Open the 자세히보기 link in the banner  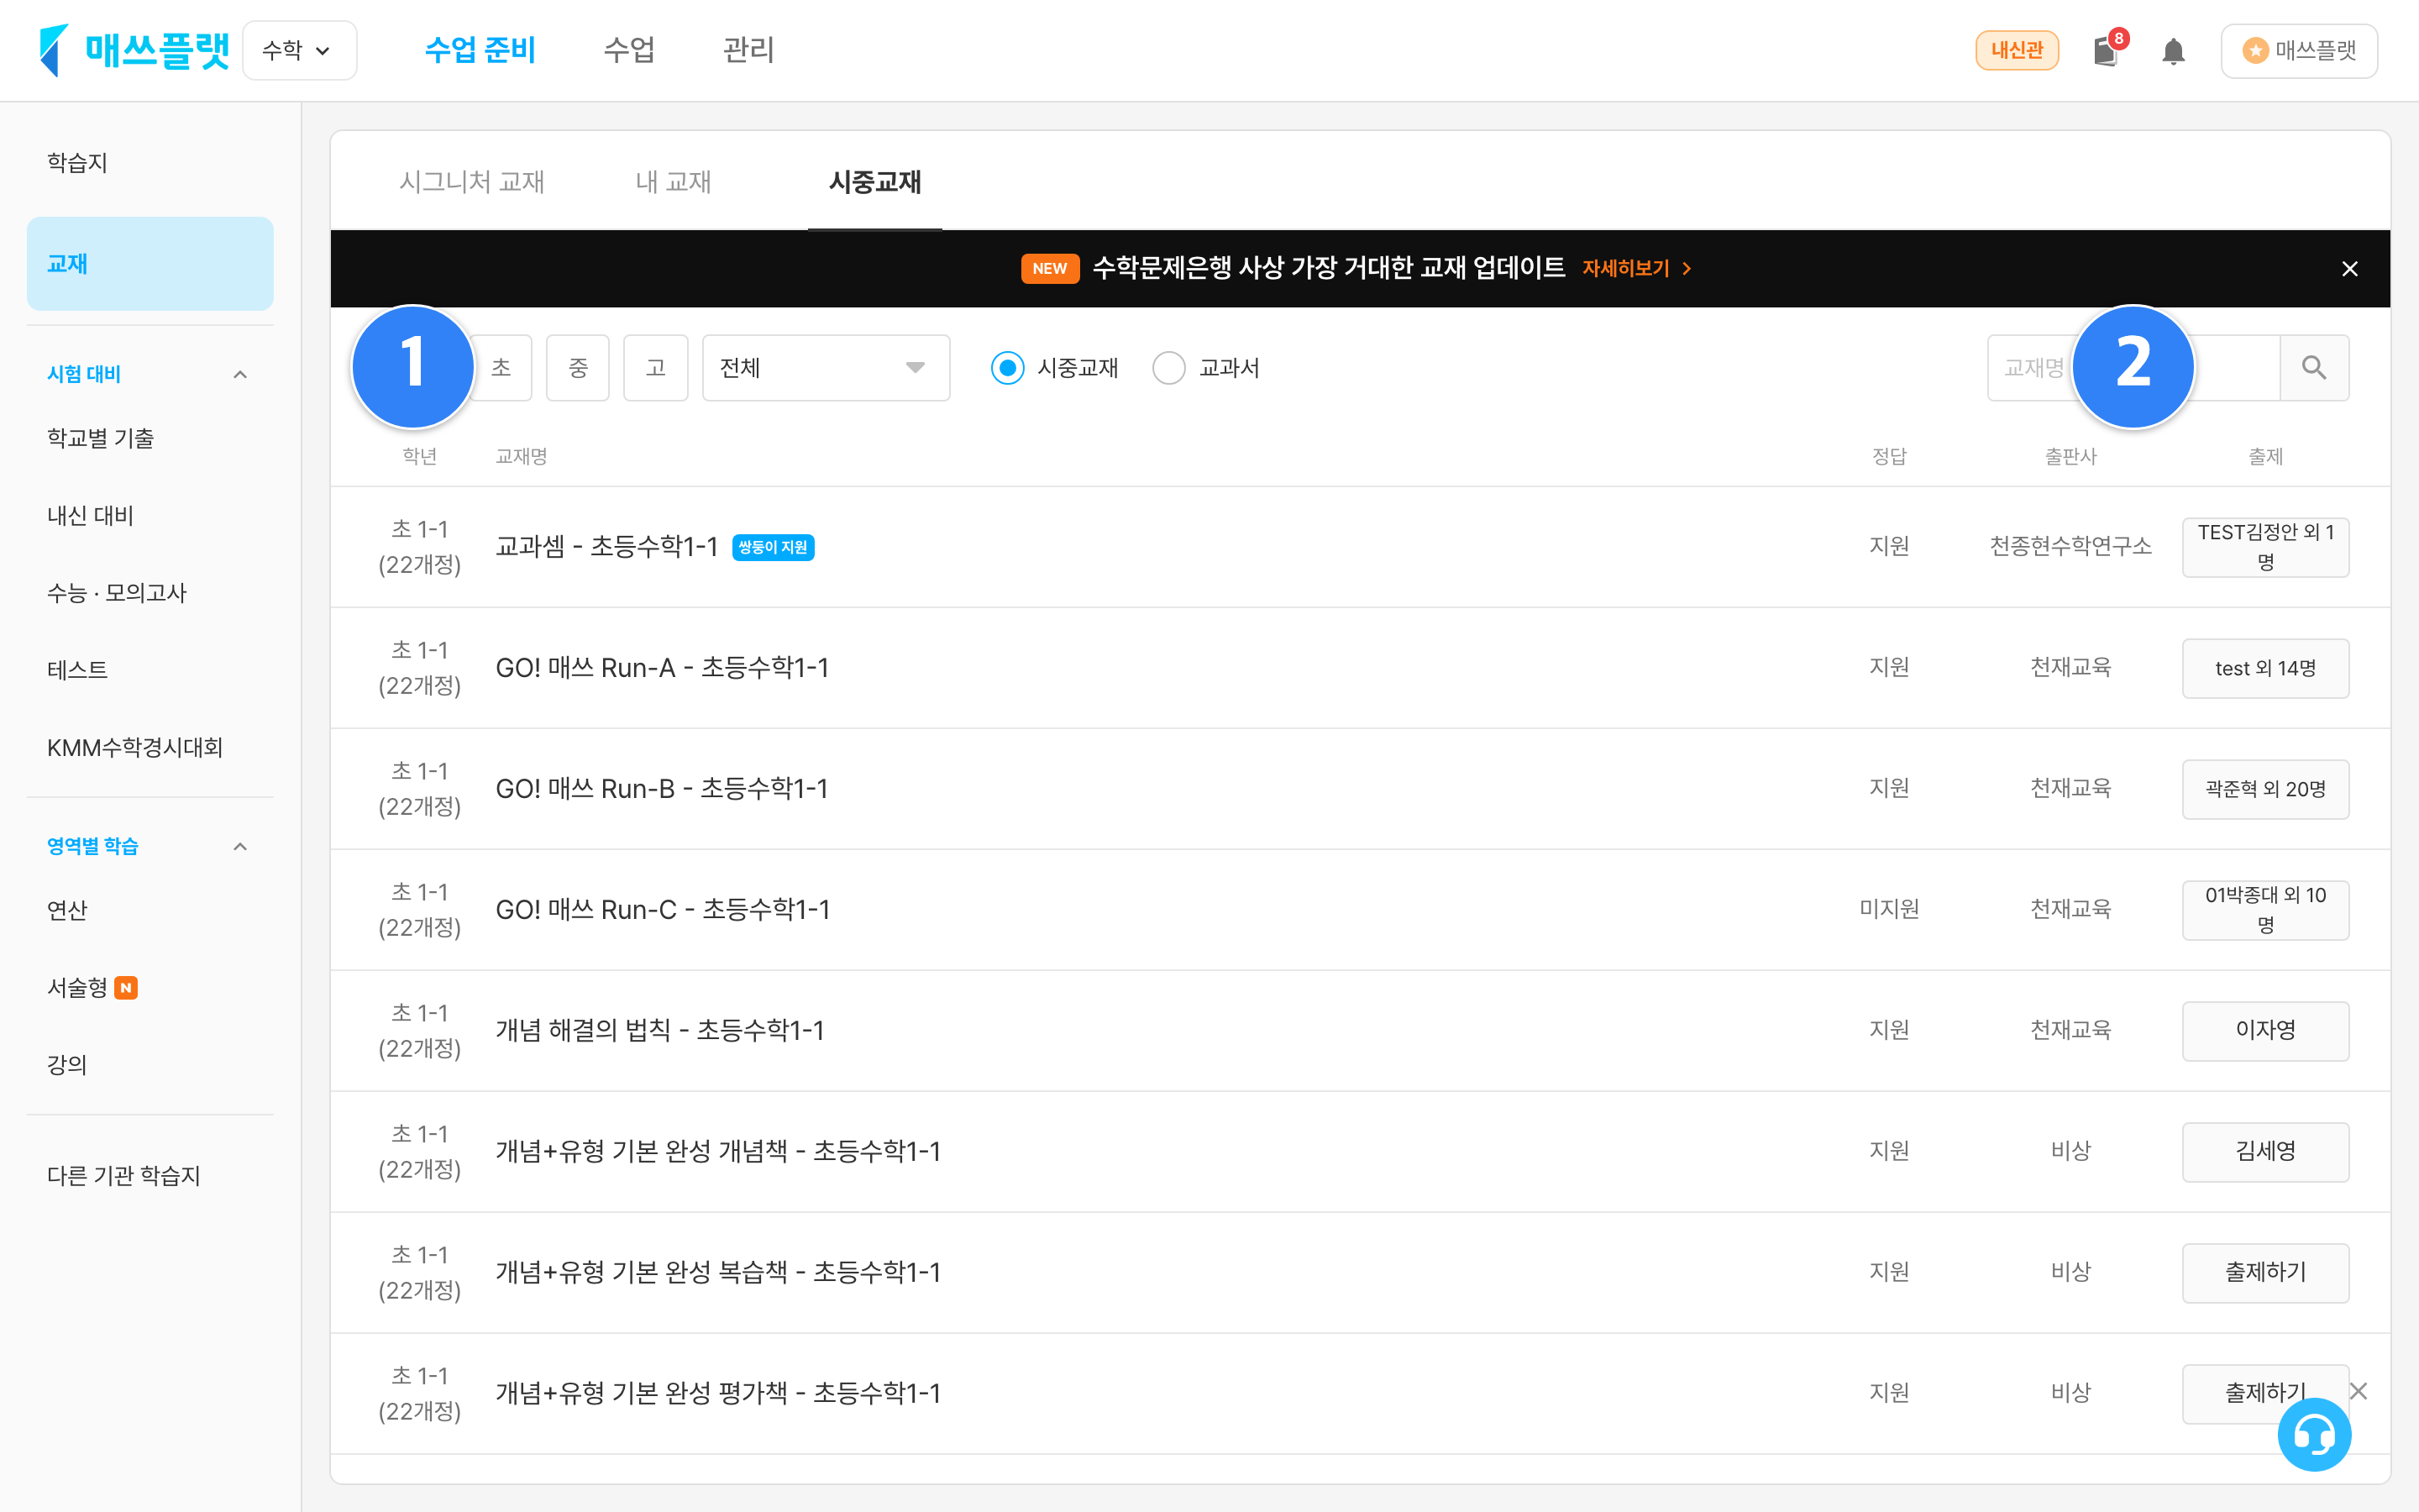click(1635, 268)
